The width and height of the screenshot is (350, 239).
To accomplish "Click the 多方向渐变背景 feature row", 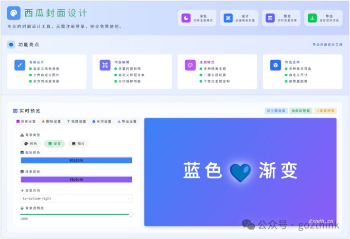I will pos(44,81).
